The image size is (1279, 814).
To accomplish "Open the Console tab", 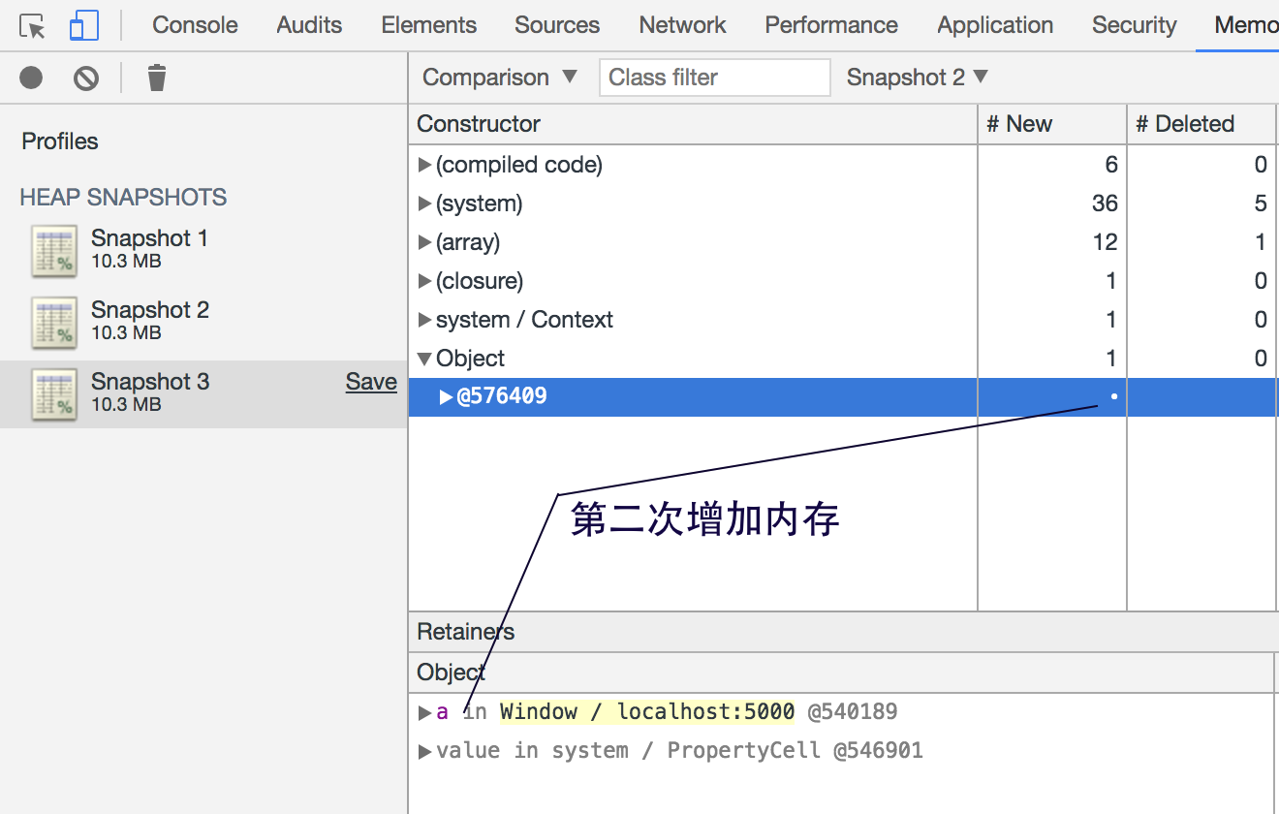I will tap(195, 25).
